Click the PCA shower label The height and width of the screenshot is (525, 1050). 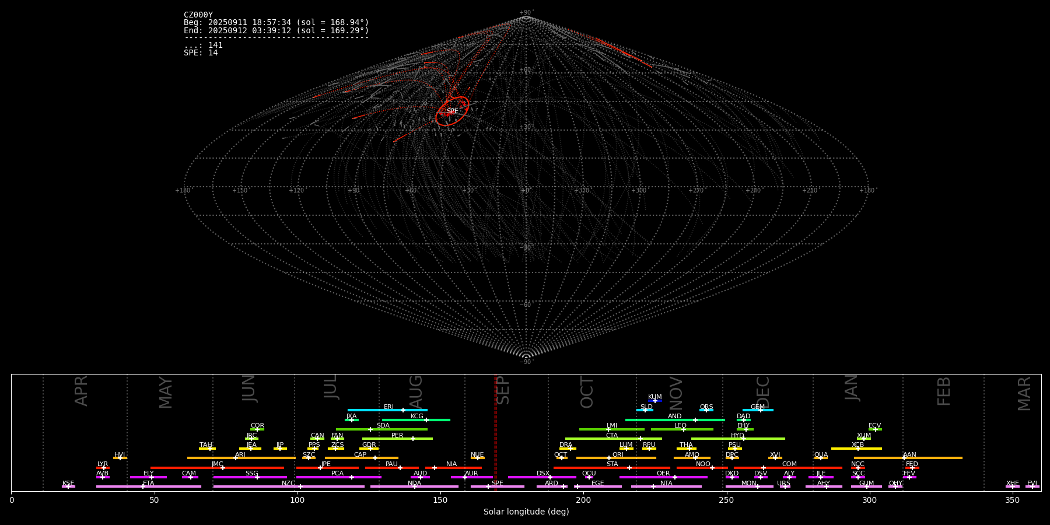tap(337, 473)
